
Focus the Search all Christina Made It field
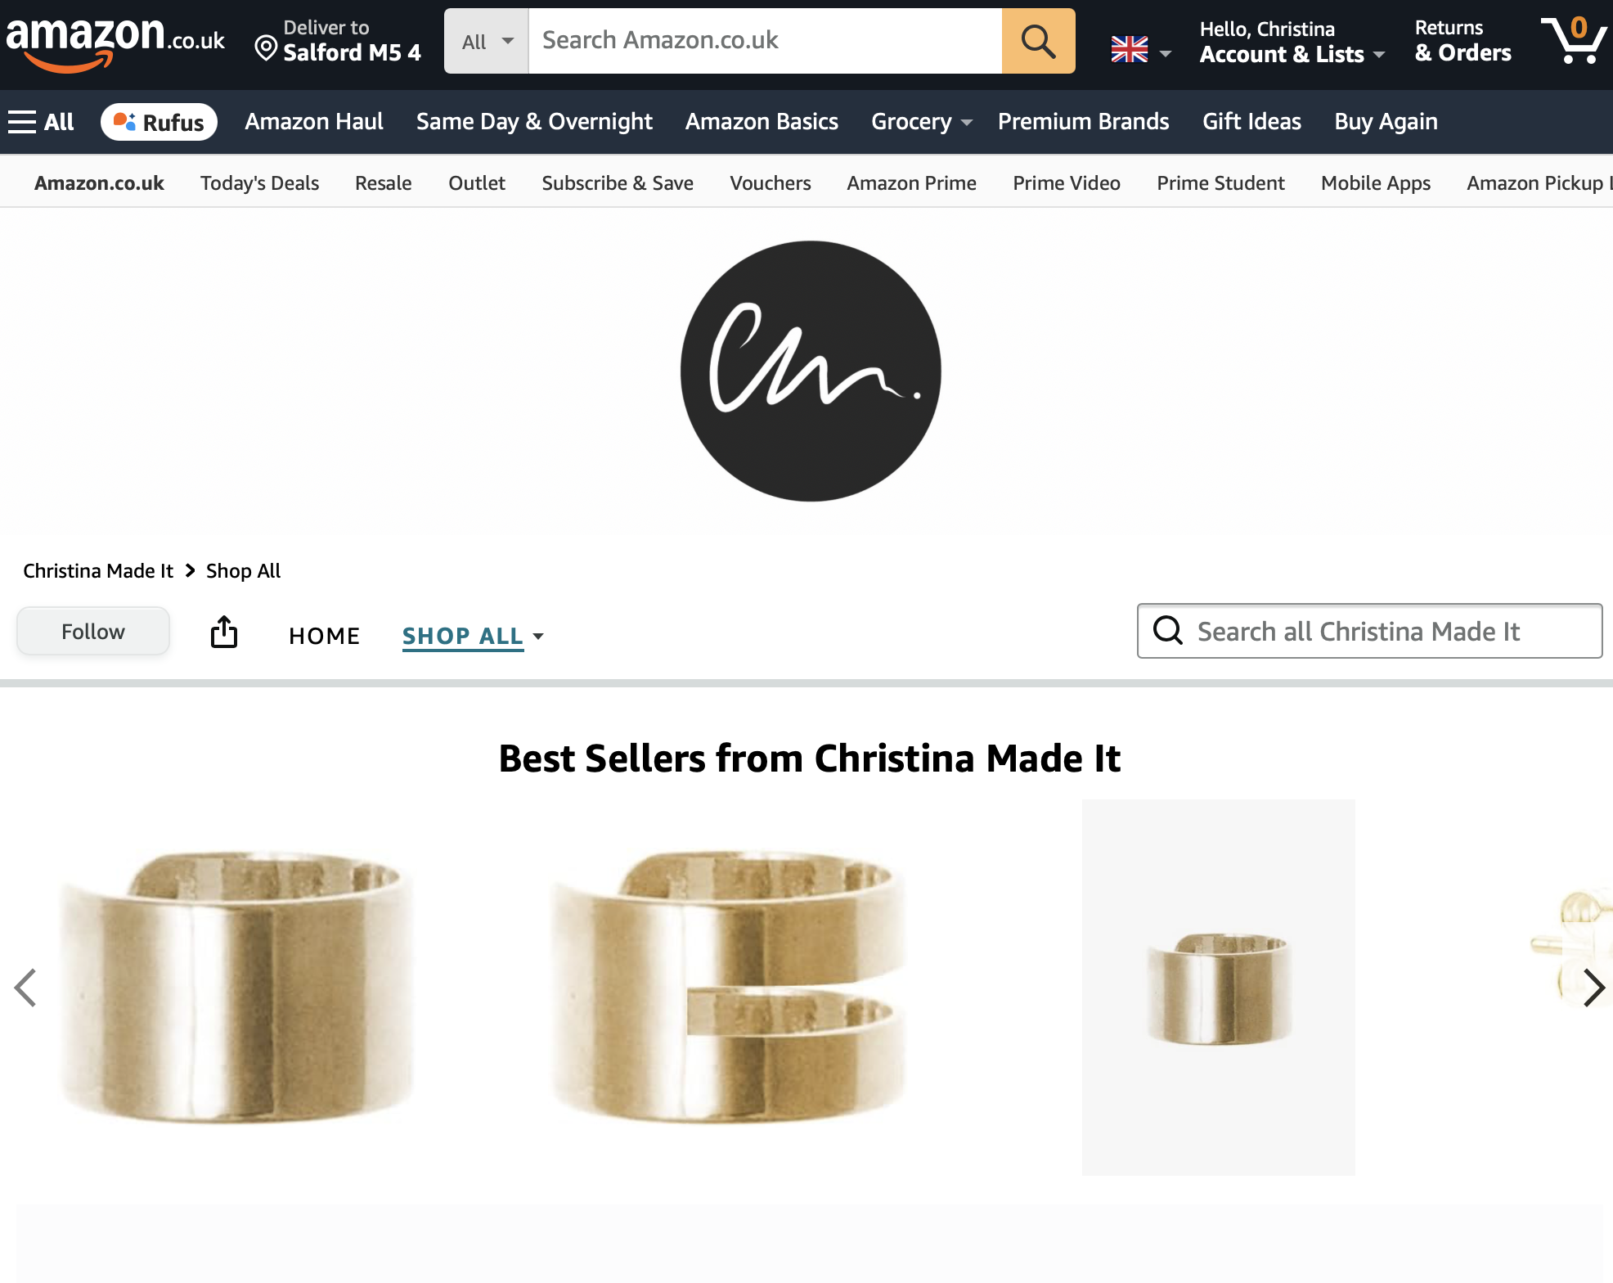coord(1369,631)
